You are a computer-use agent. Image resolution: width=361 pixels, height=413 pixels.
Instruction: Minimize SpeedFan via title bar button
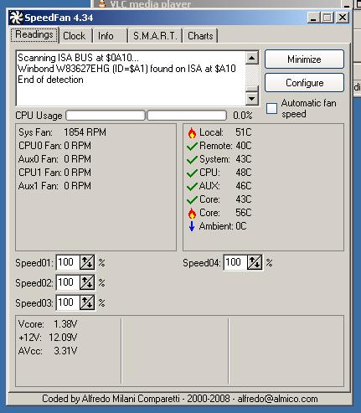click(x=314, y=18)
